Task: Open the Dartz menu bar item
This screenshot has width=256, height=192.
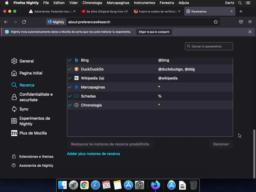Action: tap(229, 3)
